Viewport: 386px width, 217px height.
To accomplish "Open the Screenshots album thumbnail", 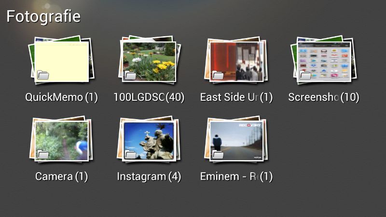I will point(324,60).
